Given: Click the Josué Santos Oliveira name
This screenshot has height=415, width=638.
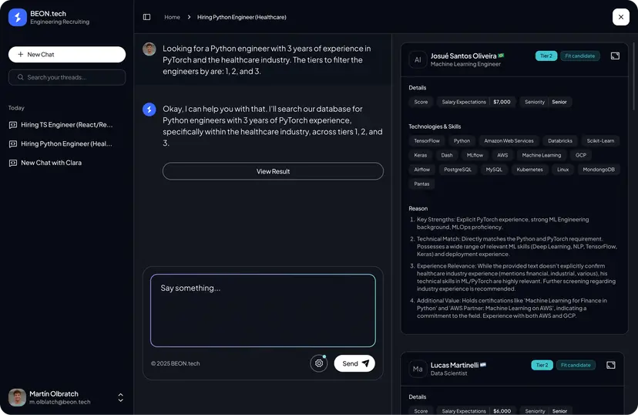Looking at the screenshot, I should pyautogui.click(x=463, y=56).
